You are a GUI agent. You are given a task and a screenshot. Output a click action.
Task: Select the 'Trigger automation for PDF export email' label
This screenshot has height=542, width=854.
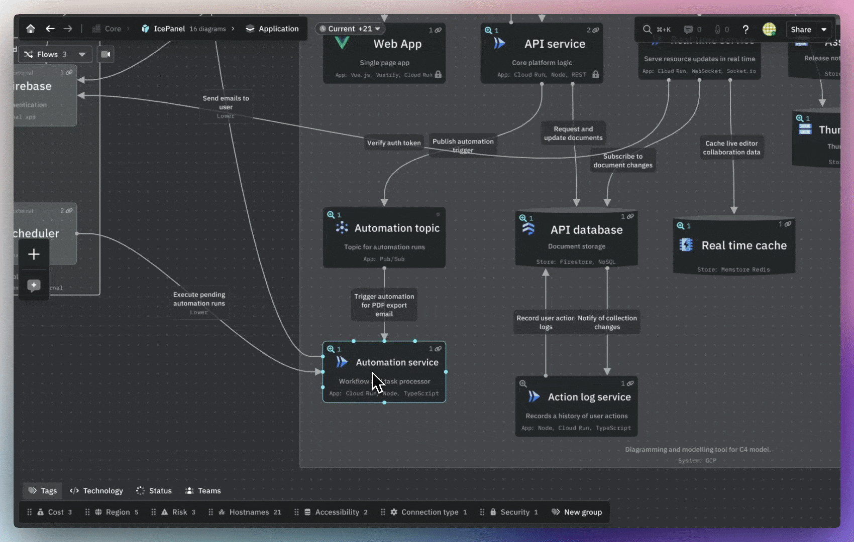384,305
